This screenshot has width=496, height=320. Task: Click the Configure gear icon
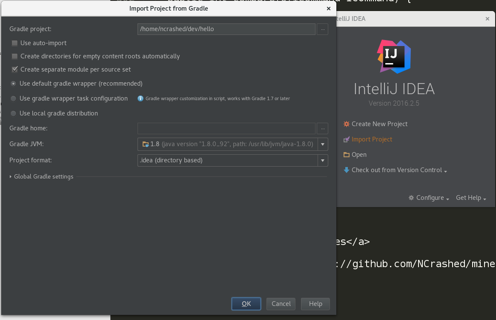point(411,198)
